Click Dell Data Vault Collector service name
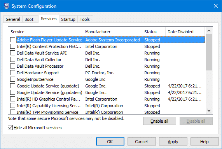The image size is (222, 149). [39, 60]
